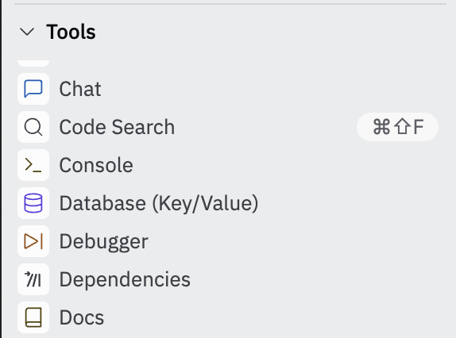Click blank row space beside Debugger label

[x=291, y=241]
